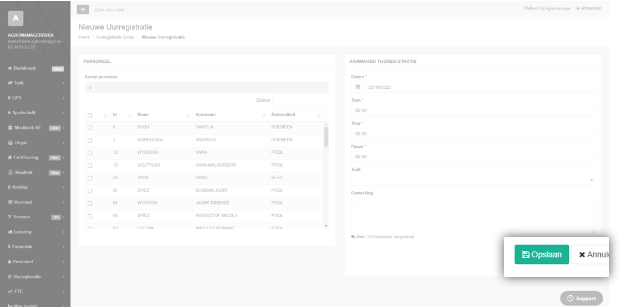
Task: Click the Pauze time field
Action: tap(473, 157)
